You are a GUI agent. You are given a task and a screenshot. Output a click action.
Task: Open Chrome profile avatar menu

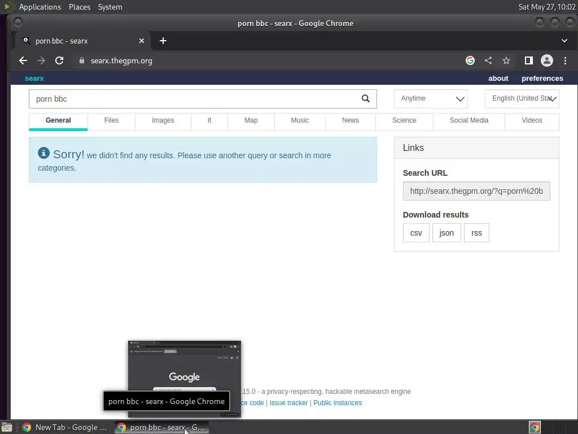coord(546,60)
